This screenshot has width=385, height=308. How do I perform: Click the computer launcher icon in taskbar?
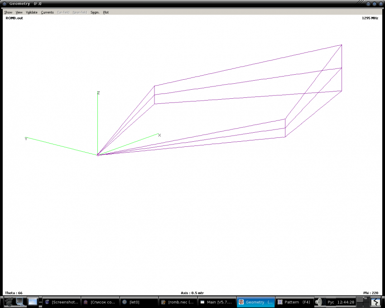click(x=20, y=302)
